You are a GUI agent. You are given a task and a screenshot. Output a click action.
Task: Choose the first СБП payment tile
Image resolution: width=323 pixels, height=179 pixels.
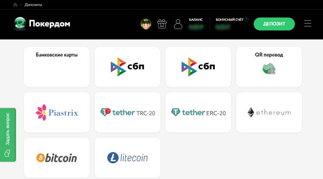click(x=128, y=67)
